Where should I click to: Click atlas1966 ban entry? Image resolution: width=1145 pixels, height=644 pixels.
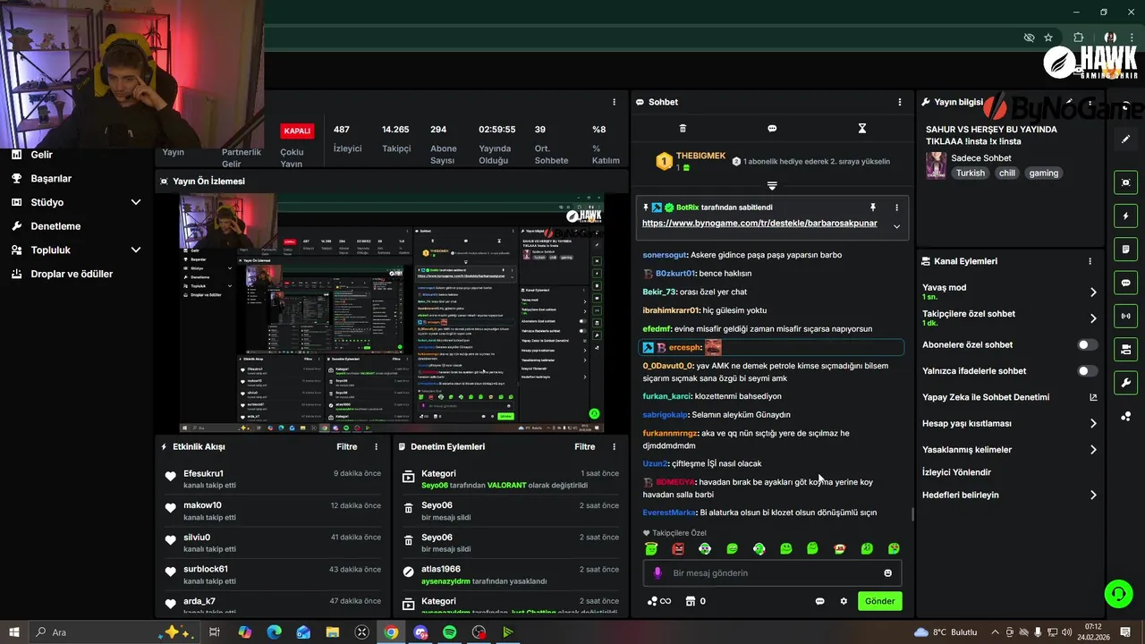click(x=511, y=574)
